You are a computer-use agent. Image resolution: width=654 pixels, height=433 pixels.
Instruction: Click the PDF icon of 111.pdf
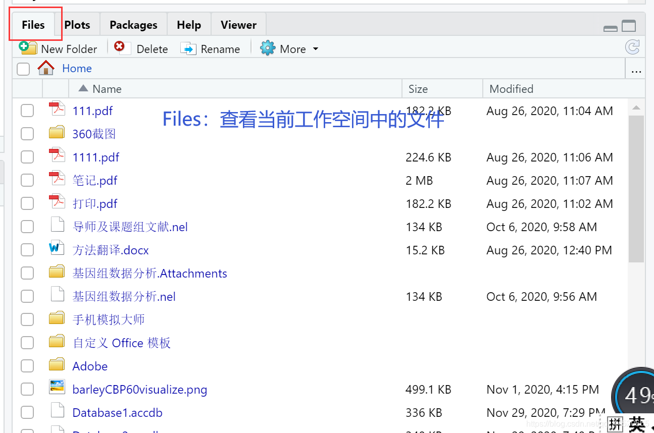coord(57,109)
